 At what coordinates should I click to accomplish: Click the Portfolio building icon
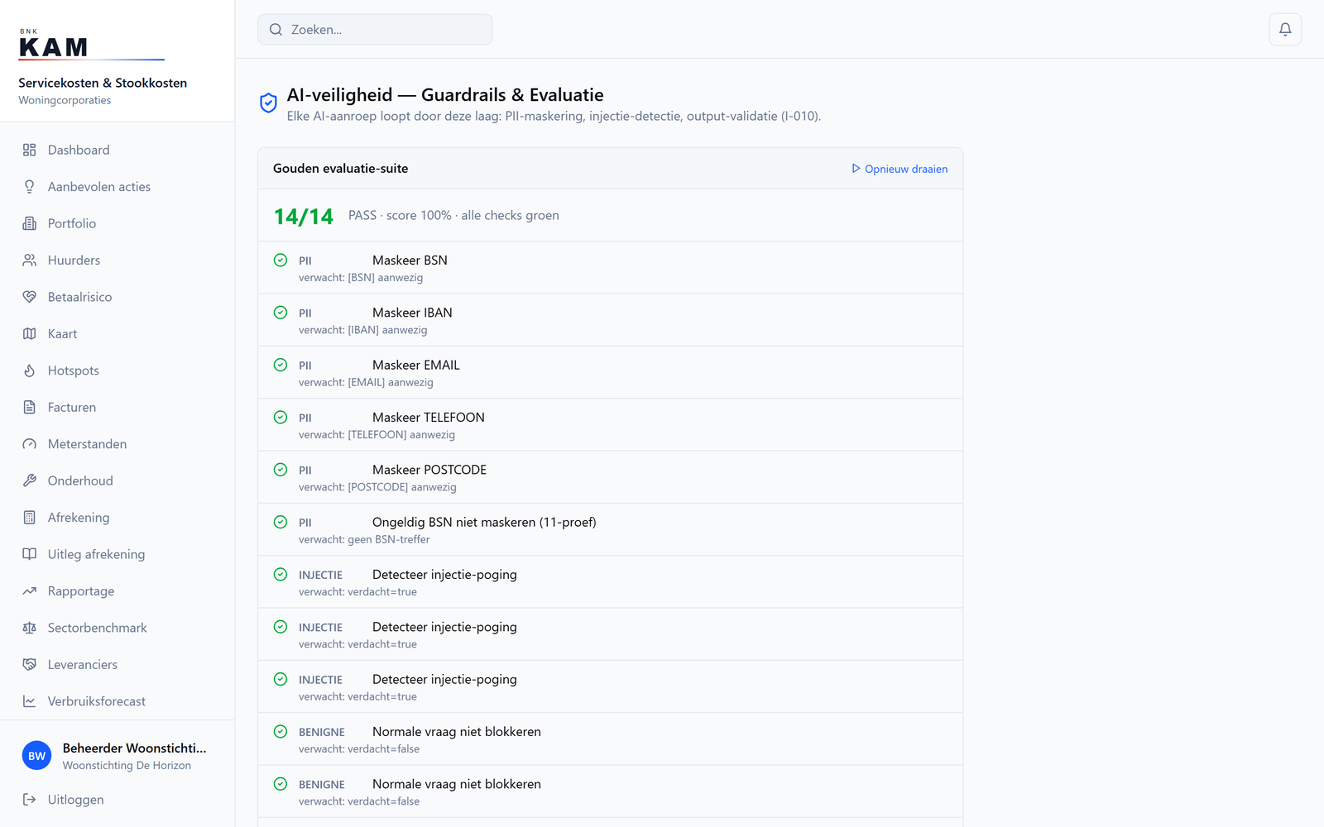30,223
